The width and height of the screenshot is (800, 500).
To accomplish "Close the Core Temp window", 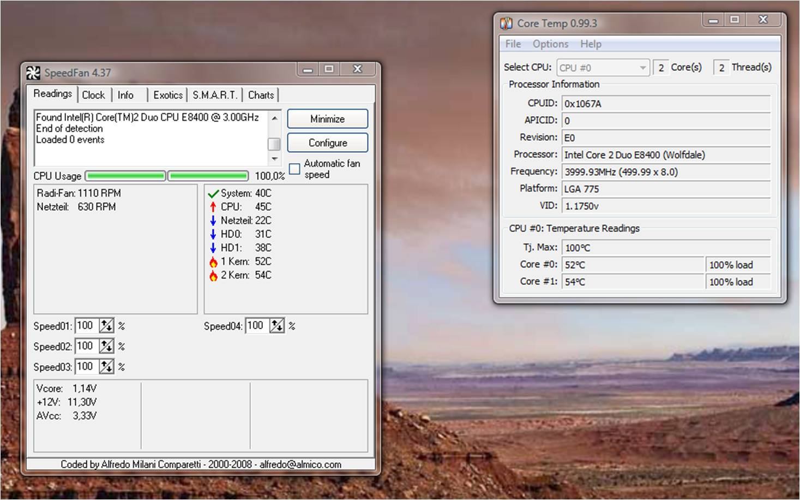I will [763, 20].
